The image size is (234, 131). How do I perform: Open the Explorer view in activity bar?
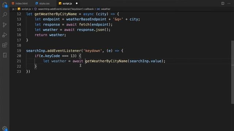click(x=5, y=5)
